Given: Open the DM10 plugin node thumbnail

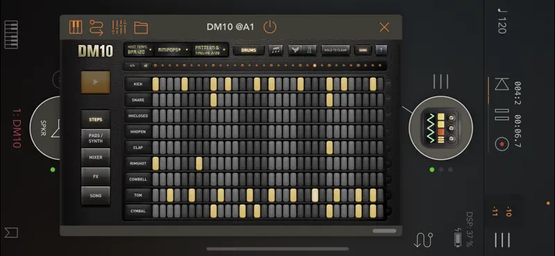Looking at the screenshot, I should (441, 128).
